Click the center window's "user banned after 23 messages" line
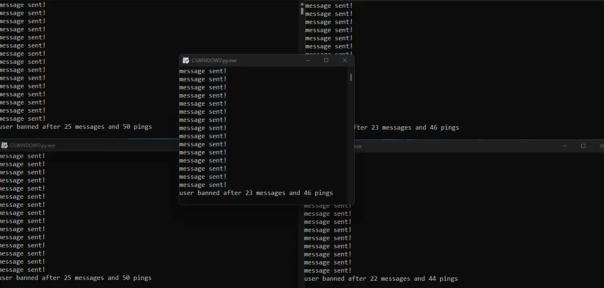This screenshot has width=604, height=288. click(x=256, y=193)
